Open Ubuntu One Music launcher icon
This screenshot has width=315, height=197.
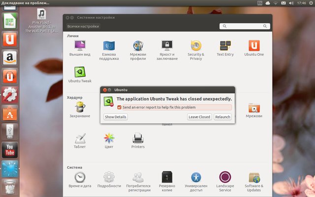point(10,76)
